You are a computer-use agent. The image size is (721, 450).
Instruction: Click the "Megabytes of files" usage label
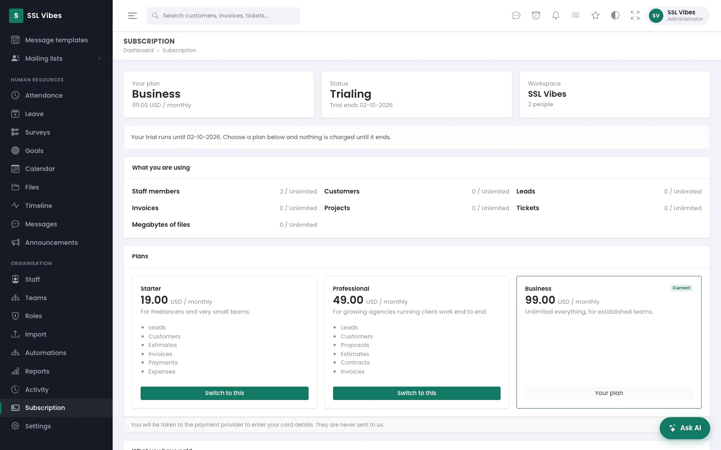[161, 225]
